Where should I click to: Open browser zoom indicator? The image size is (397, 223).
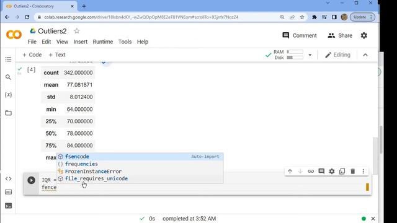click(x=282, y=17)
